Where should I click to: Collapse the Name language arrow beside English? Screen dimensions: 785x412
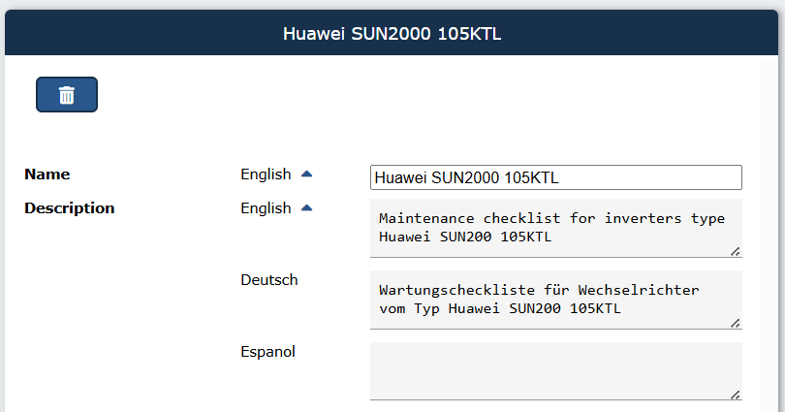[x=307, y=174]
